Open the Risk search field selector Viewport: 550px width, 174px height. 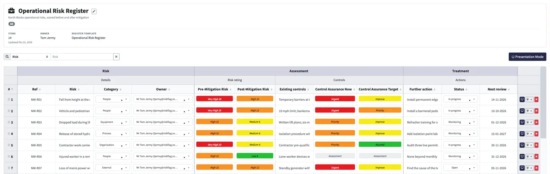tap(31, 57)
